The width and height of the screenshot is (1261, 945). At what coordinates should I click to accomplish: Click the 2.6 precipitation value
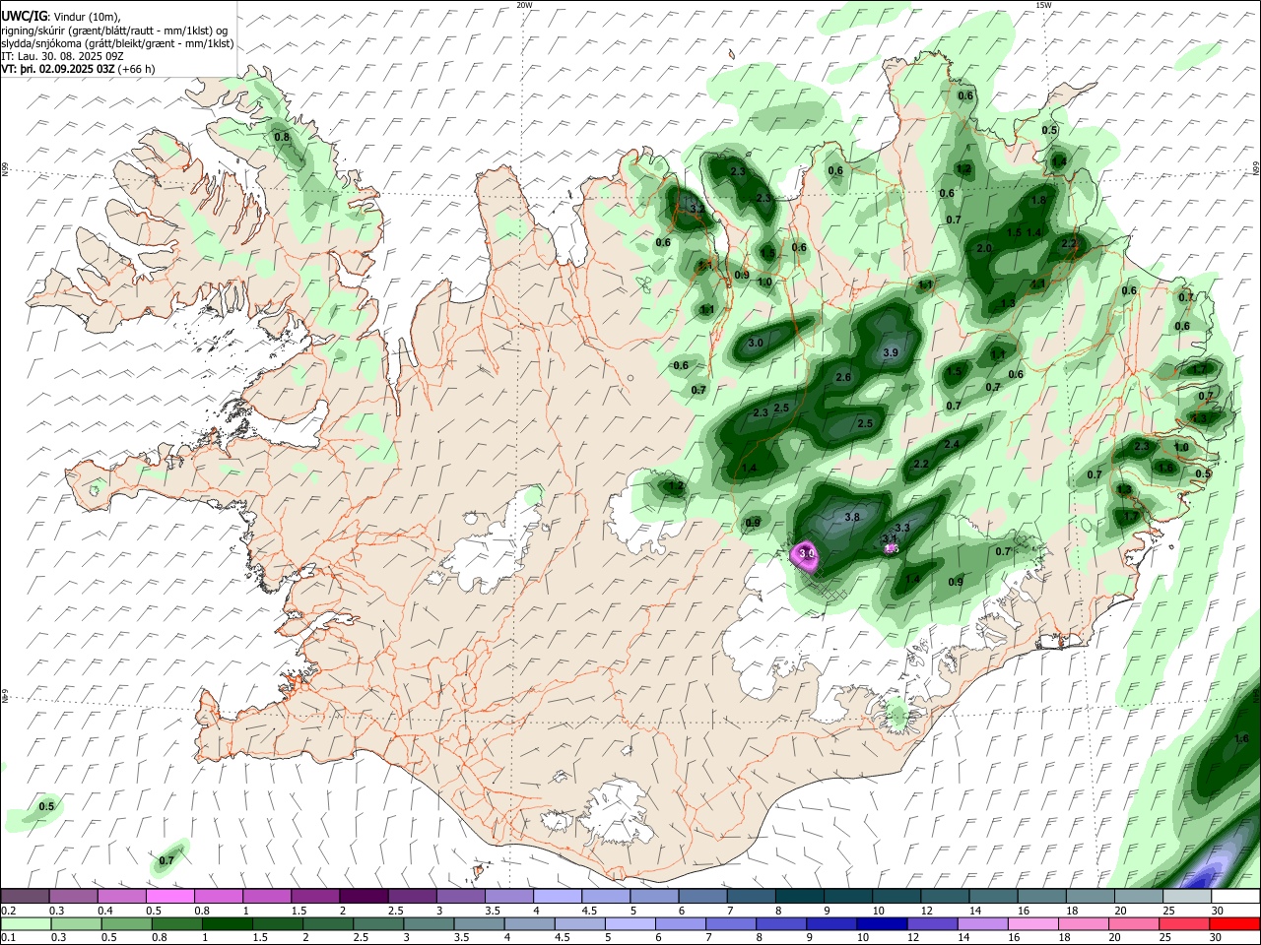click(x=843, y=377)
